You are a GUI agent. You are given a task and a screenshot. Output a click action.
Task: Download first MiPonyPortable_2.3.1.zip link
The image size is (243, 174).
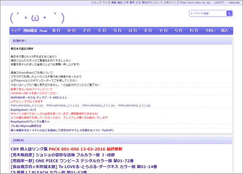[27, 105]
